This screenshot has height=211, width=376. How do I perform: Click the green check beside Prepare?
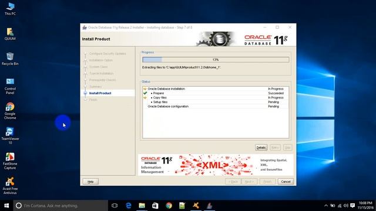(x=145, y=93)
